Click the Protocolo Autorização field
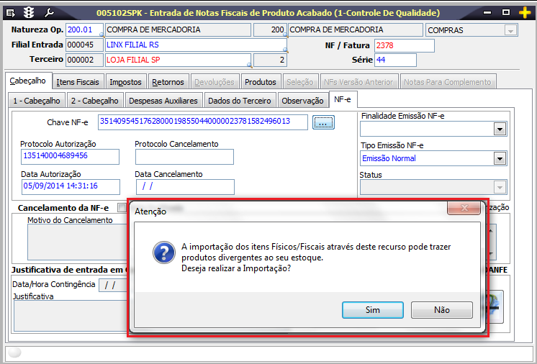 70,157
